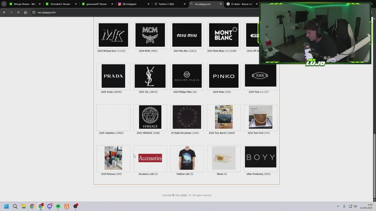This screenshot has height=211, width=376.
Task: Click 'Fashion Link (0)' text link
Action: click(x=185, y=174)
